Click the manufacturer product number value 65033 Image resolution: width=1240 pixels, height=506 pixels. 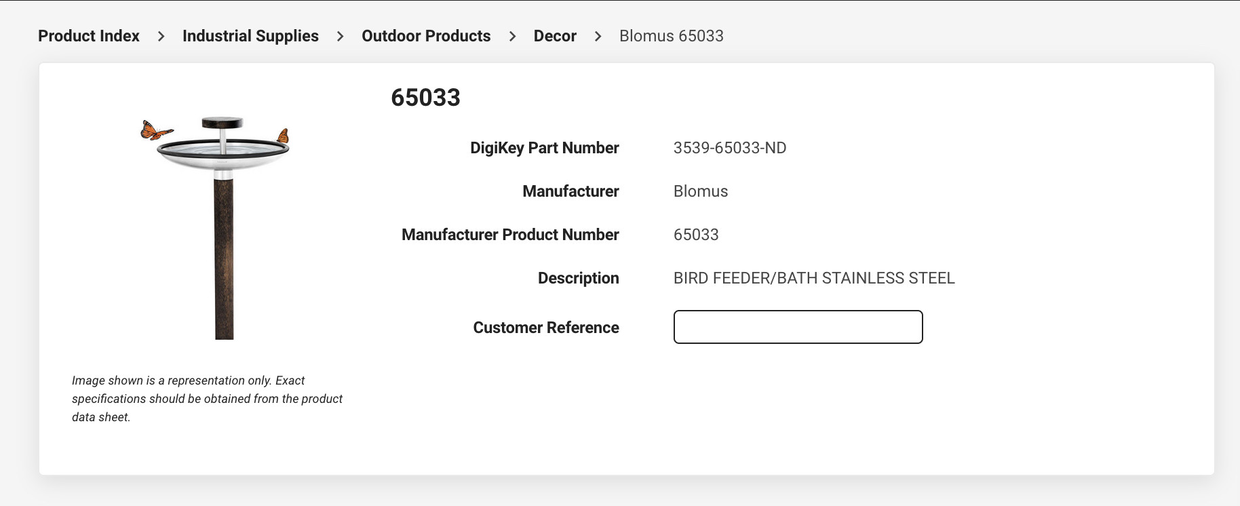(696, 235)
